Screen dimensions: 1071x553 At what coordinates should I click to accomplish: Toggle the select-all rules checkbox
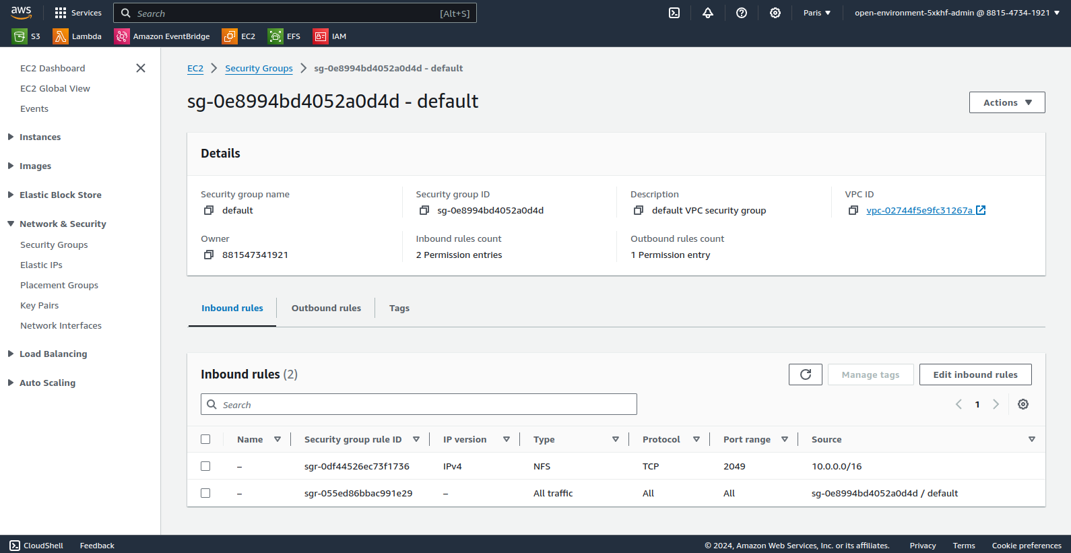coord(205,439)
